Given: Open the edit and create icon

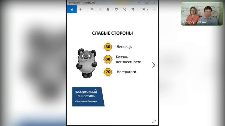Looking at the screenshot, I should click(144, 9).
